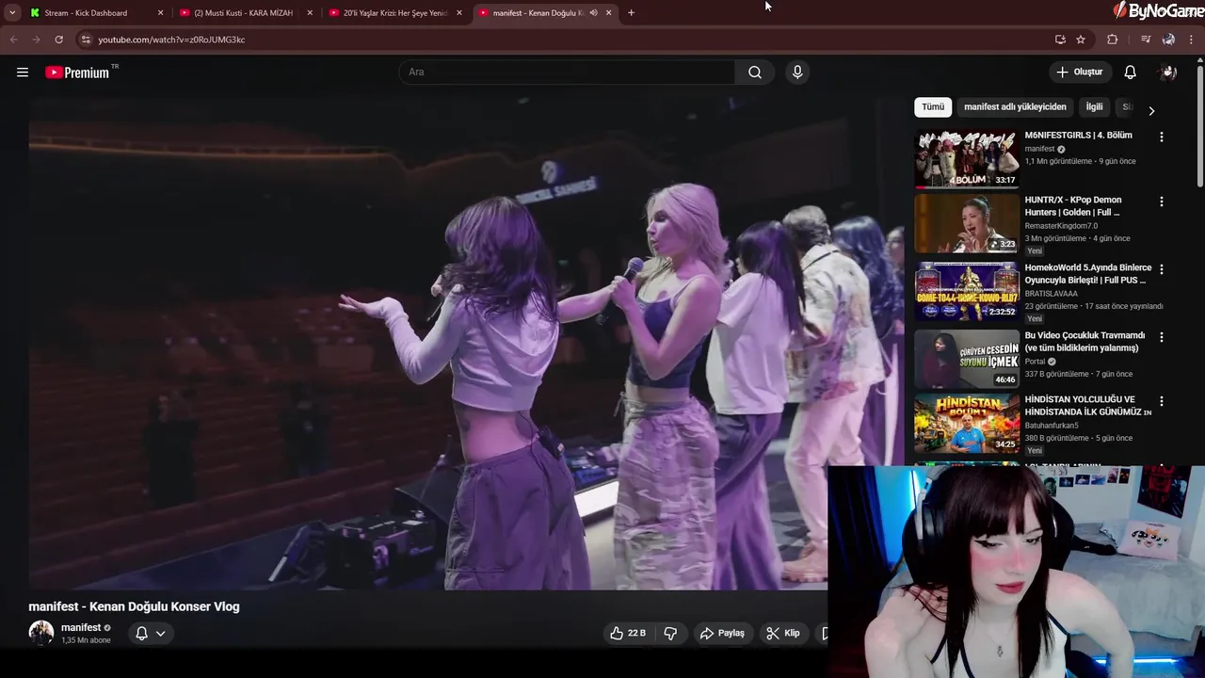Viewport: 1205px width, 678px height.
Task: Reload the page with browser refresh
Action: [58, 40]
